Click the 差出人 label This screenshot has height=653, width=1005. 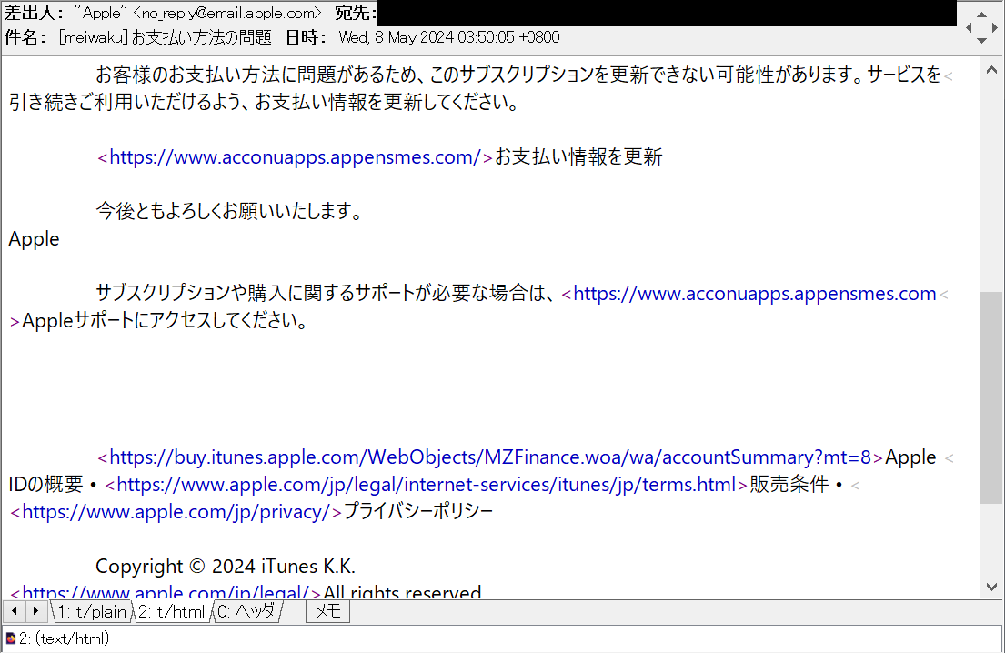pyautogui.click(x=34, y=13)
